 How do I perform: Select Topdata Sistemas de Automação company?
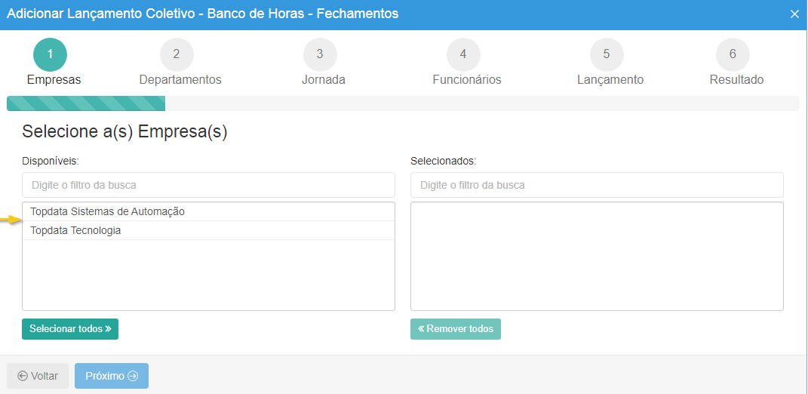click(x=107, y=211)
